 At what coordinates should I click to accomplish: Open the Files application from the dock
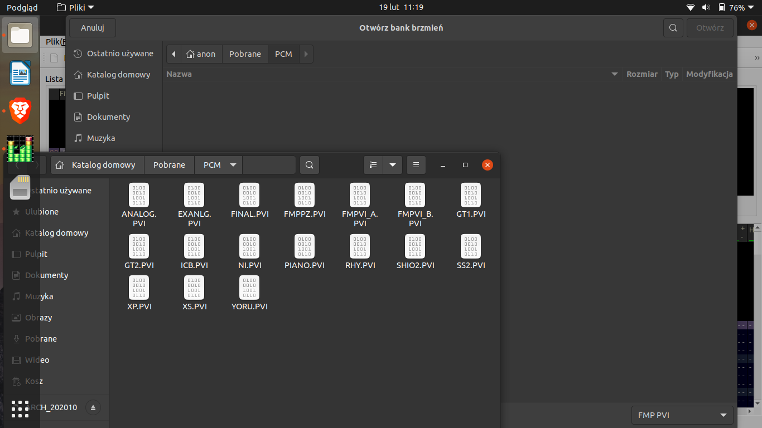[x=20, y=35]
